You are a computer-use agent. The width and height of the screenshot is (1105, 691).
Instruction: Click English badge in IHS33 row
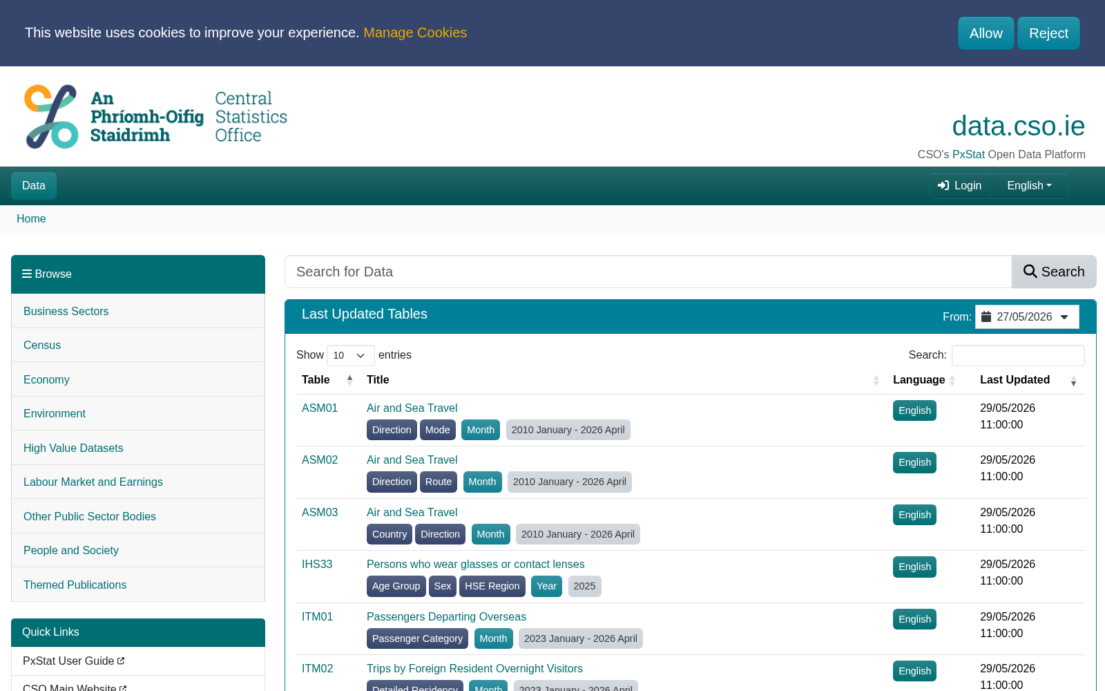914,567
